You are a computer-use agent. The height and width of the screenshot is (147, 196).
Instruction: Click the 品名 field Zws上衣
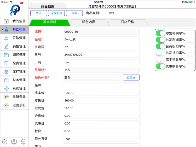[x=101, y=39]
